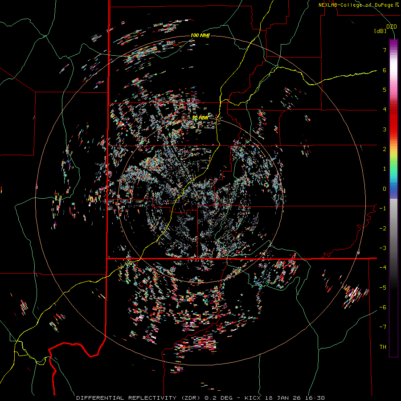Image resolution: width=401 pixels, height=401 pixels.
Task: Click the -3 dB label on legend
Action: pos(383,248)
